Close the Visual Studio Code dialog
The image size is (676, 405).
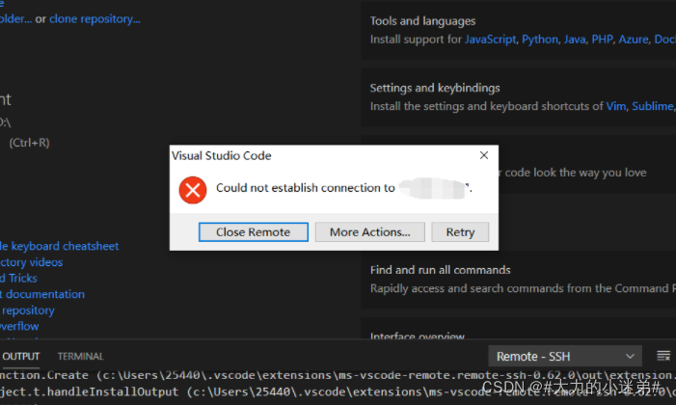click(484, 155)
